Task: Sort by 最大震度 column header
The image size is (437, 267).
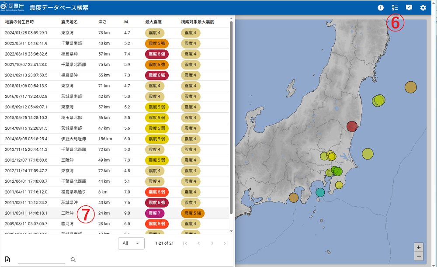Action: click(153, 22)
